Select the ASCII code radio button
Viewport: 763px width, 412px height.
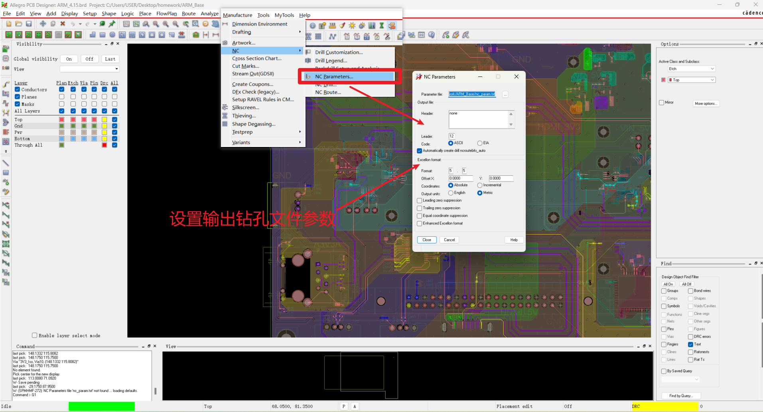click(x=451, y=143)
